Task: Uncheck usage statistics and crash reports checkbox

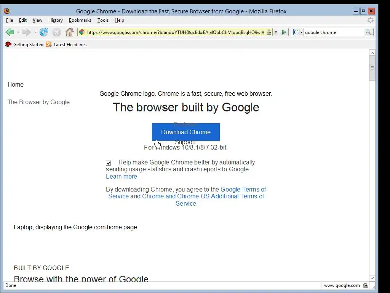Action: 108,163
